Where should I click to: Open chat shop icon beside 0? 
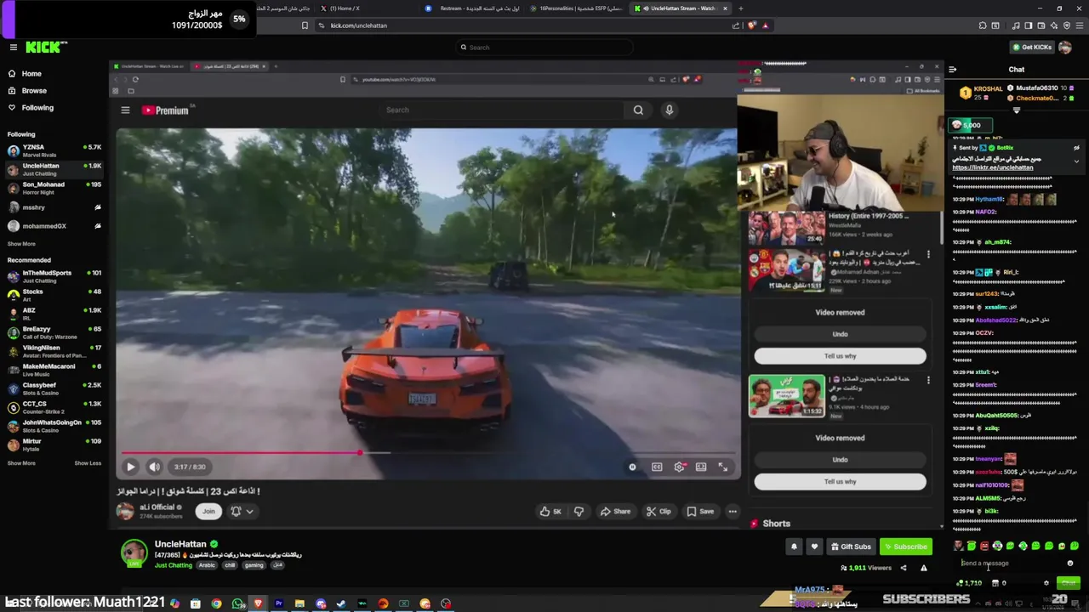pos(995,583)
